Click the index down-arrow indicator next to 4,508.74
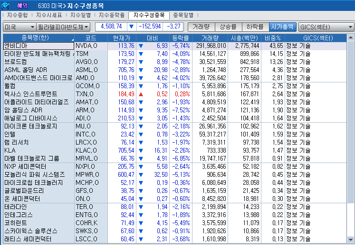 (132, 27)
